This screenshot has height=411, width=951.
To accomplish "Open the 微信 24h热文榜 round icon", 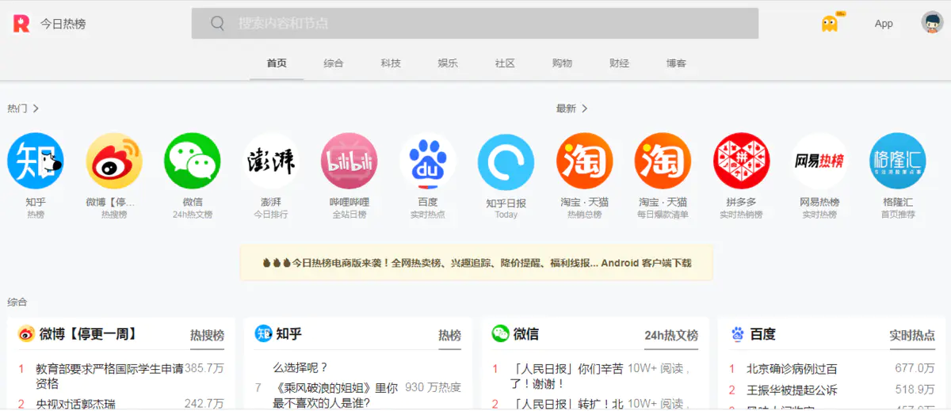I will click(193, 161).
